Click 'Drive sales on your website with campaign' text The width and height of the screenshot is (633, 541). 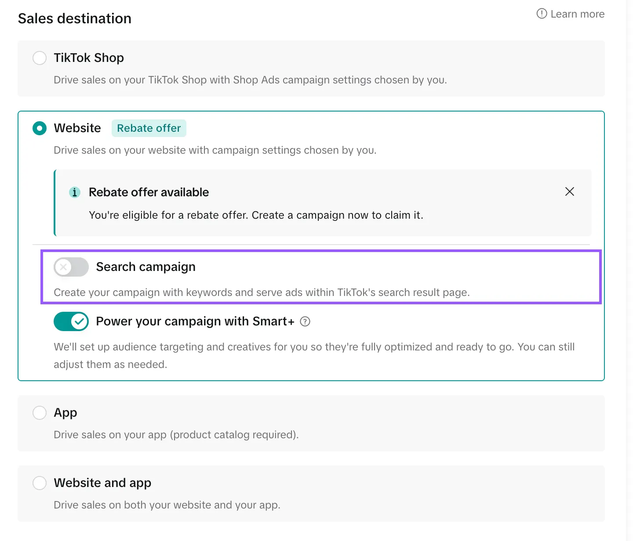coord(215,150)
